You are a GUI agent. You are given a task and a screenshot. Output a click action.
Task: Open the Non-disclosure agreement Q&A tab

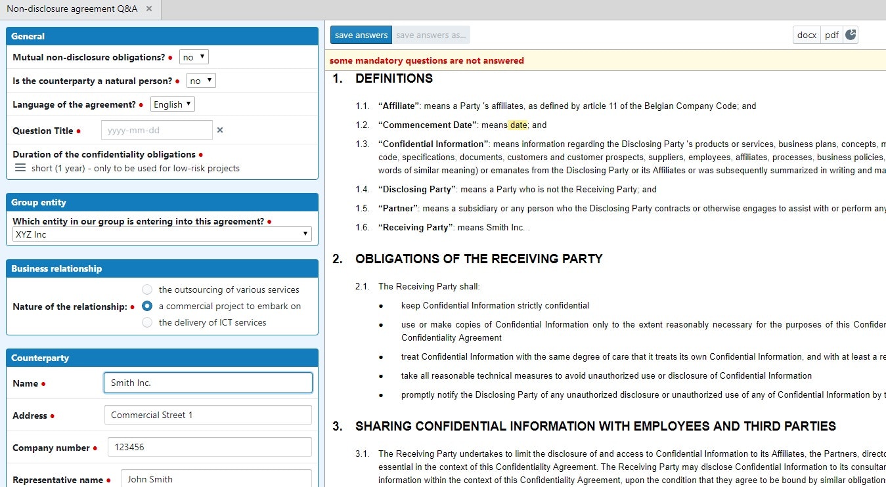click(72, 9)
